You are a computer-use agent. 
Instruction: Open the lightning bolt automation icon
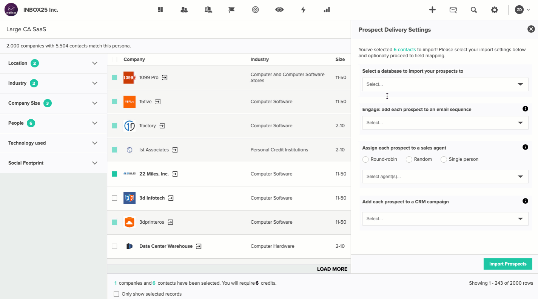click(303, 10)
